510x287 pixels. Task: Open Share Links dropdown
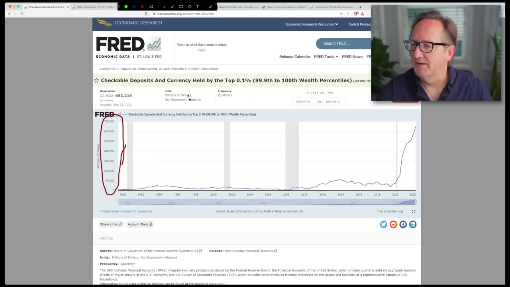(111, 224)
